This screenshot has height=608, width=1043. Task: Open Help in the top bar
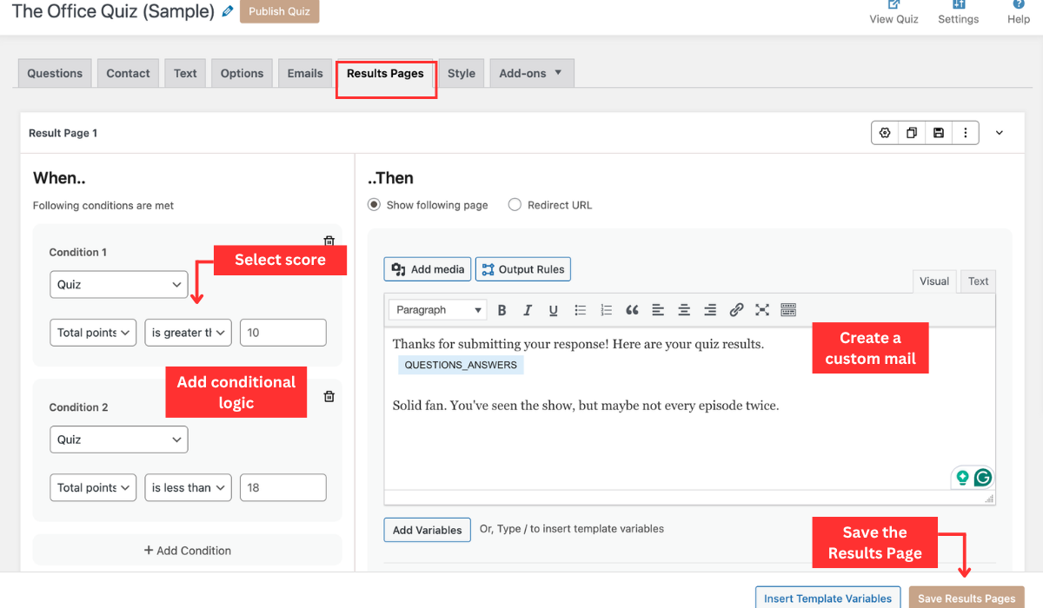pos(1019,12)
